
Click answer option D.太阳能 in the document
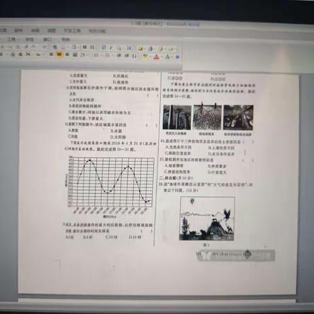(118, 137)
